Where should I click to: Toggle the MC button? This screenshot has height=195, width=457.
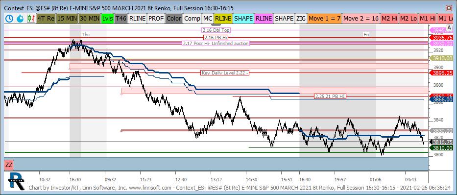coord(208,18)
